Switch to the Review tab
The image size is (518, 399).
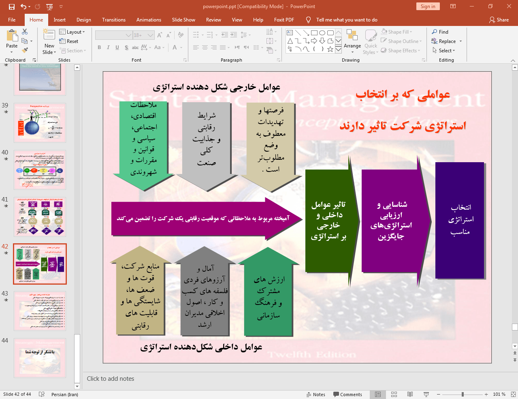(213, 20)
